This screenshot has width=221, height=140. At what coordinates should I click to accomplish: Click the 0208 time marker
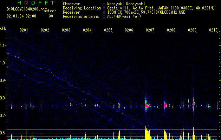point(171,30)
